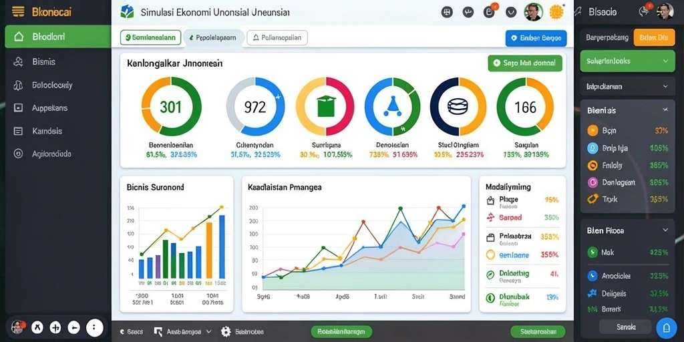Click the home icon in Bkodoml sidebar item
Viewport: 684px width, 342px height.
click(19, 37)
